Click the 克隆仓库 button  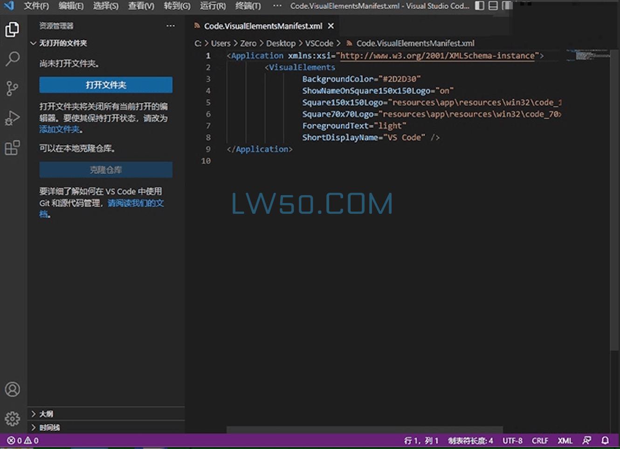coord(106,170)
